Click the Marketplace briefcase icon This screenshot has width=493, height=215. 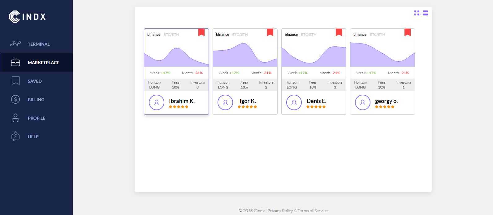pos(15,62)
